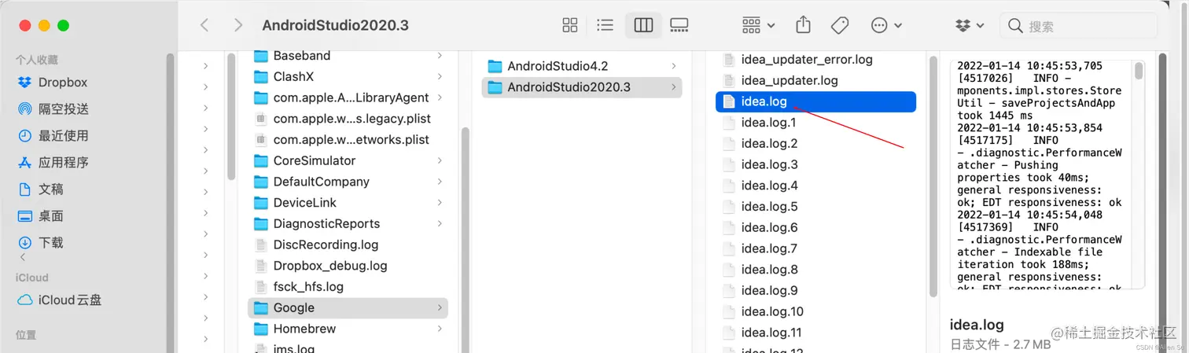Screen dimensions: 1189x353
Task: Open the Dropbox toolbar menu
Action: coord(970,25)
